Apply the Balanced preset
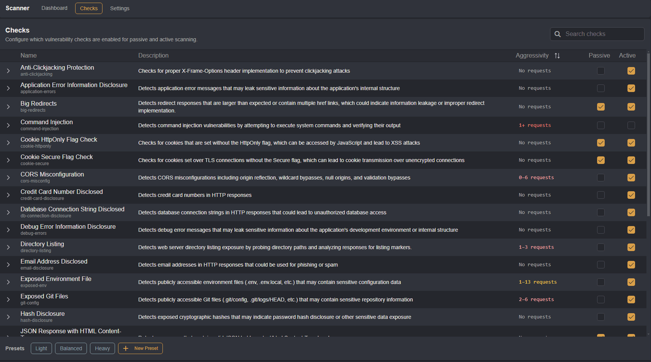 (x=71, y=348)
